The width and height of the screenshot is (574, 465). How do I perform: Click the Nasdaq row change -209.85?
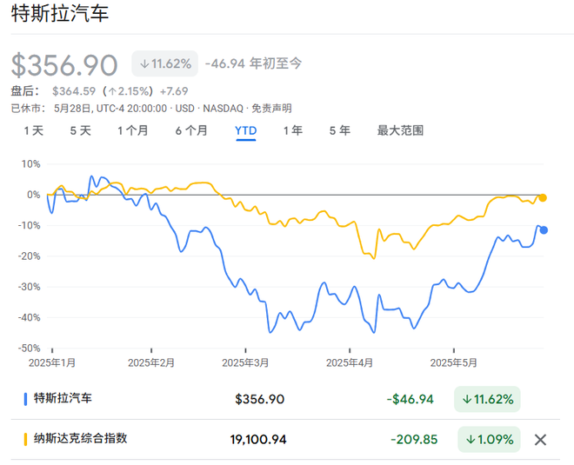414,440
